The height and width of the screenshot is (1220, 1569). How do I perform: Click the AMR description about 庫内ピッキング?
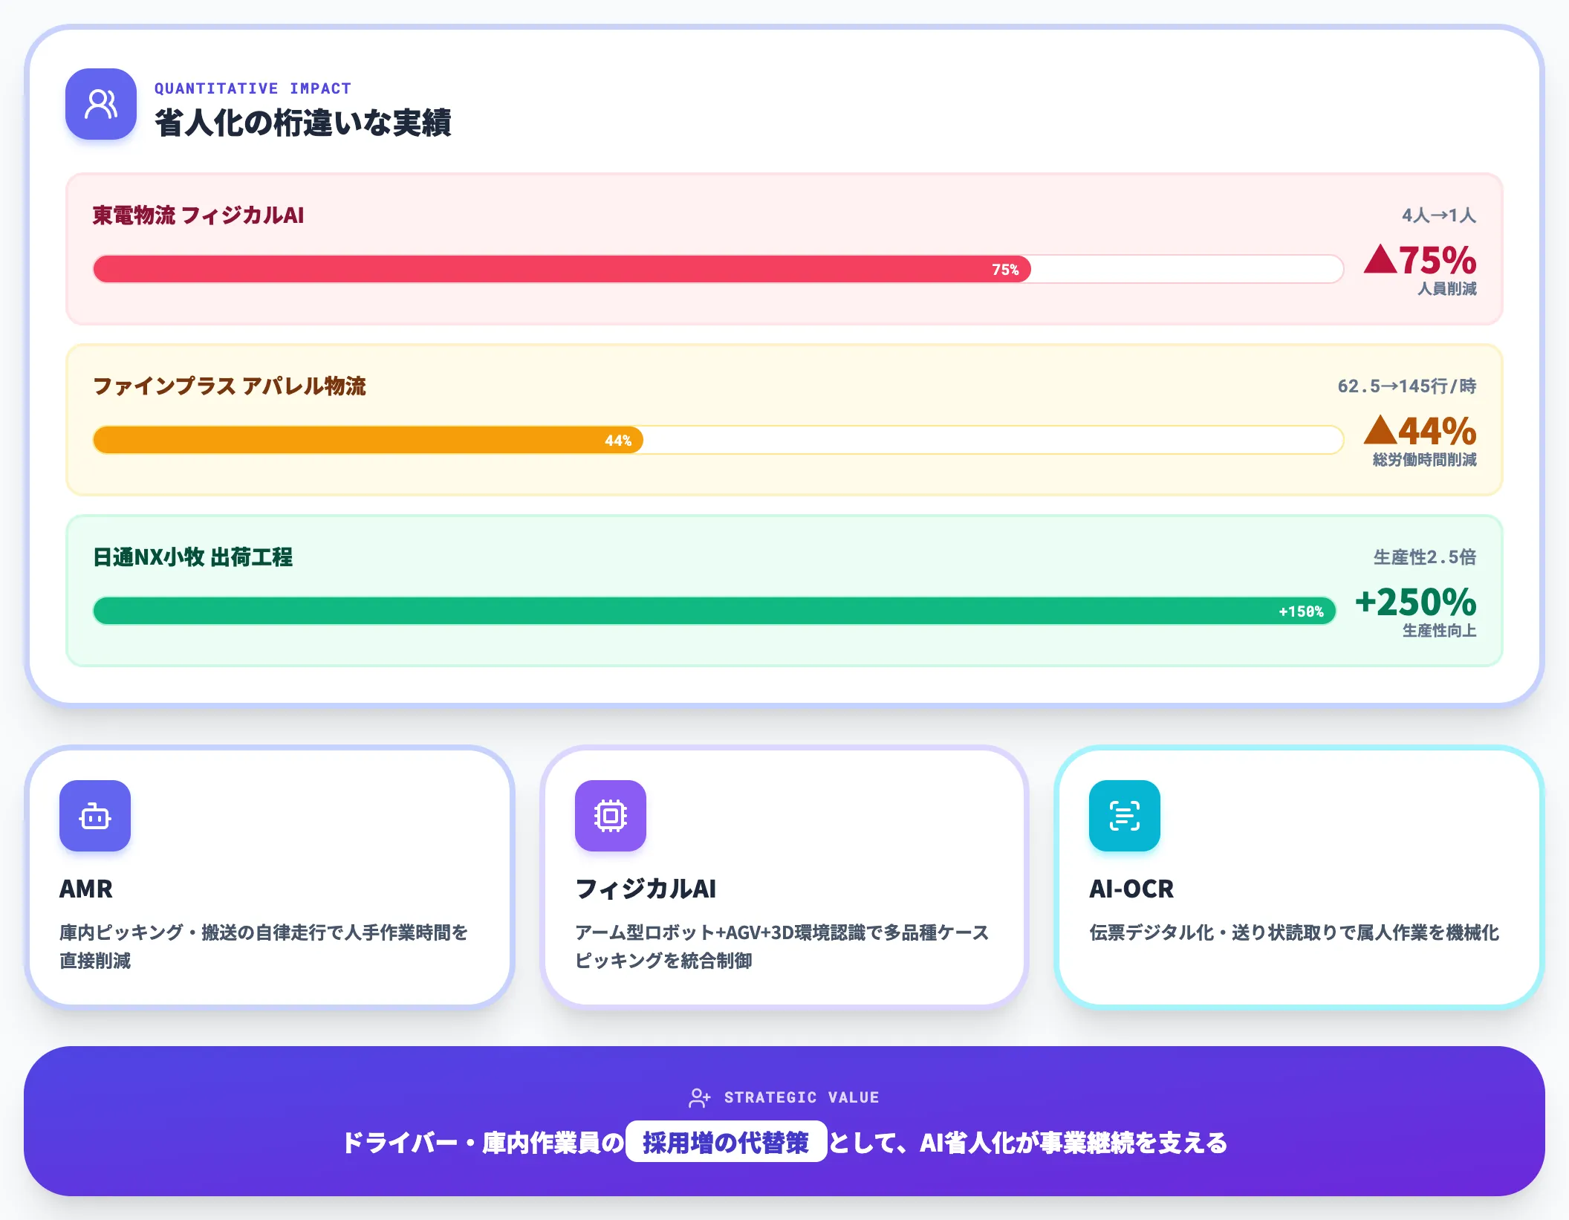264,947
